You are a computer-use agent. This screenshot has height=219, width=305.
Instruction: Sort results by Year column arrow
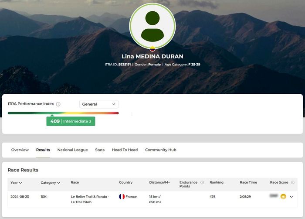pyautogui.click(x=20, y=183)
